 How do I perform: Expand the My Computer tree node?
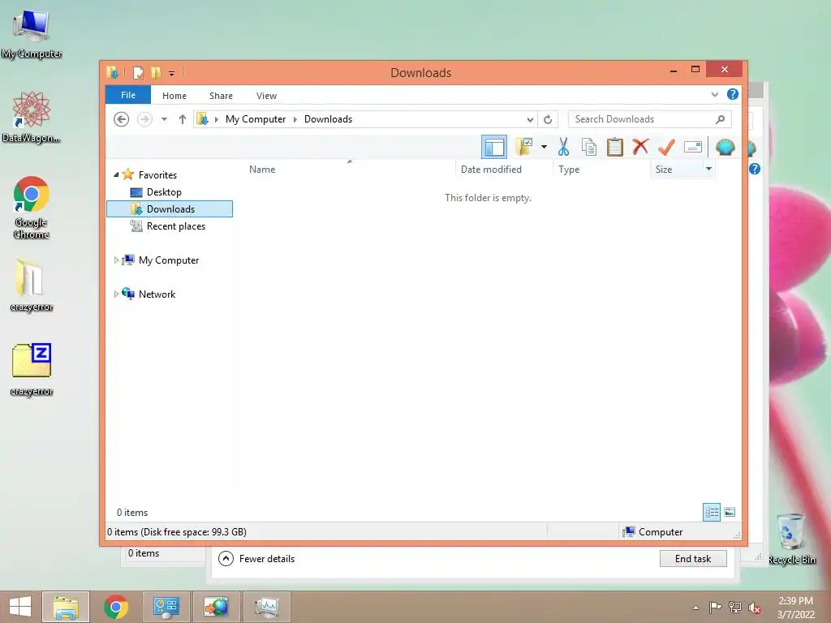point(116,260)
